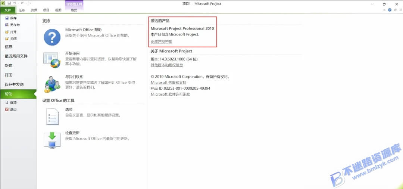
Task: Switch to the 格式 (Format) ribbon tab
Action: [74, 10]
